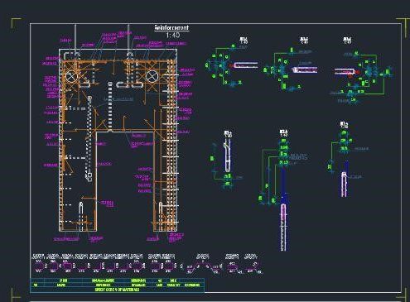Pick the left crossed-circle opening in the plan
Image resolution: width=410 pixels, height=302 pixels.
pos(71,76)
